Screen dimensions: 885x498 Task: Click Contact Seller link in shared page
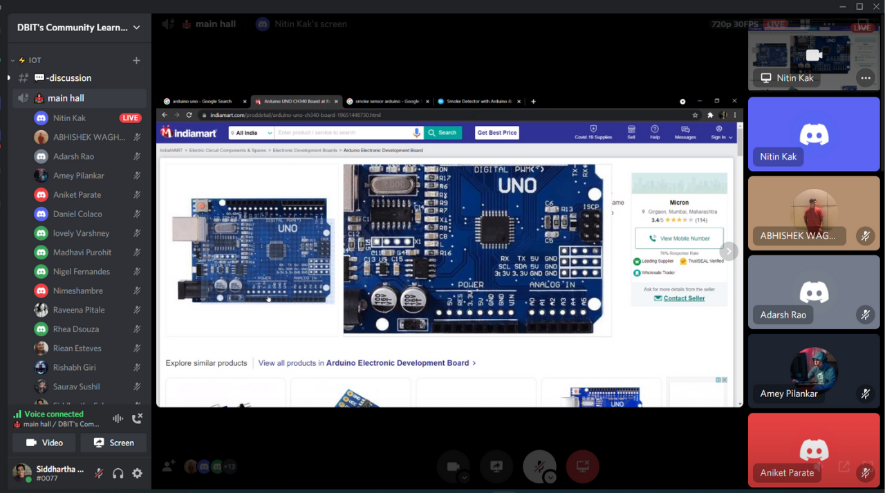[680, 298]
